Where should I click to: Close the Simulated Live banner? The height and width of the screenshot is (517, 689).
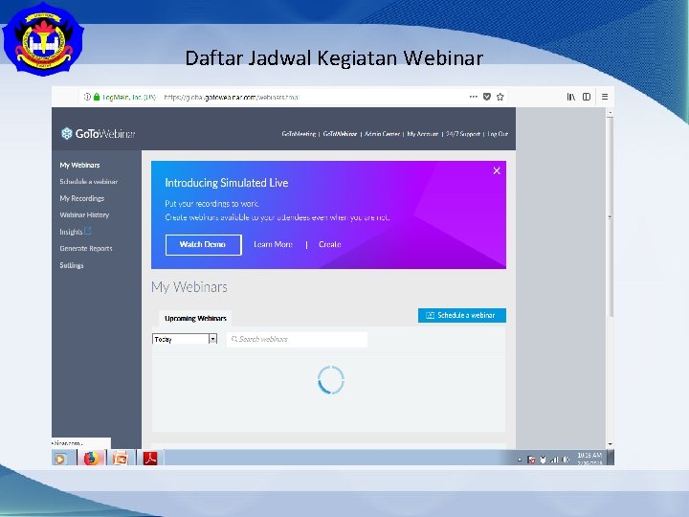tap(497, 170)
